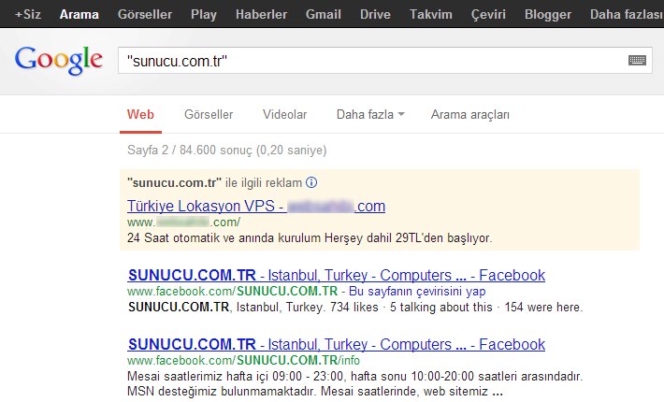
Task: Click result count text 'Sayfa 2 / 84.600 sonuç'
Action: tap(190, 150)
